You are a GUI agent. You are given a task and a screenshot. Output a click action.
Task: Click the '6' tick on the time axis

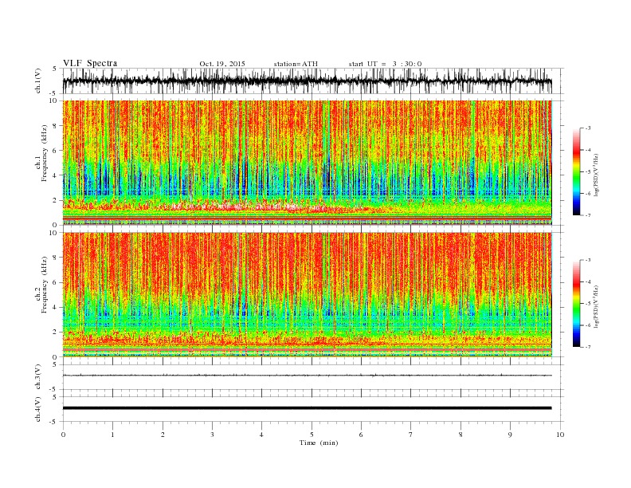click(x=361, y=435)
